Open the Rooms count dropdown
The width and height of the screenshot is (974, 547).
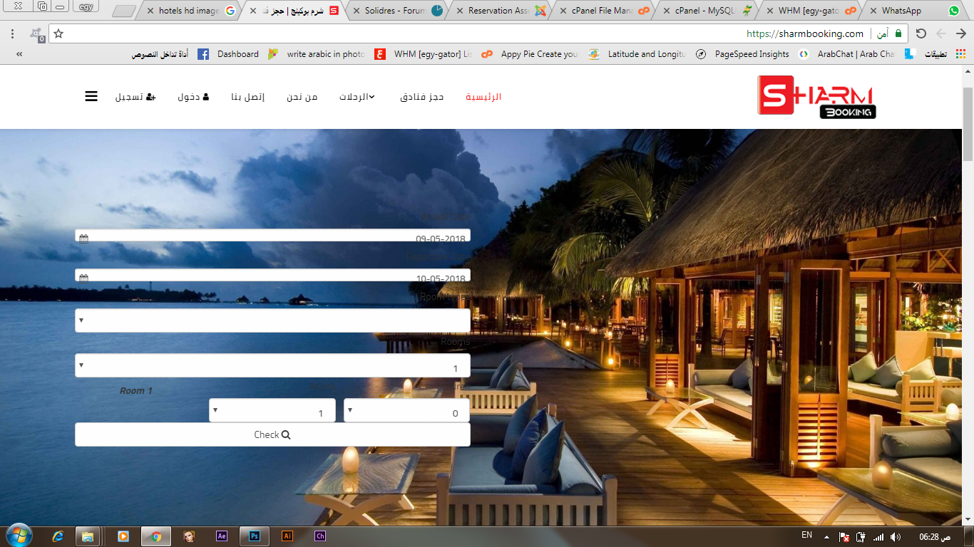pyautogui.click(x=272, y=366)
